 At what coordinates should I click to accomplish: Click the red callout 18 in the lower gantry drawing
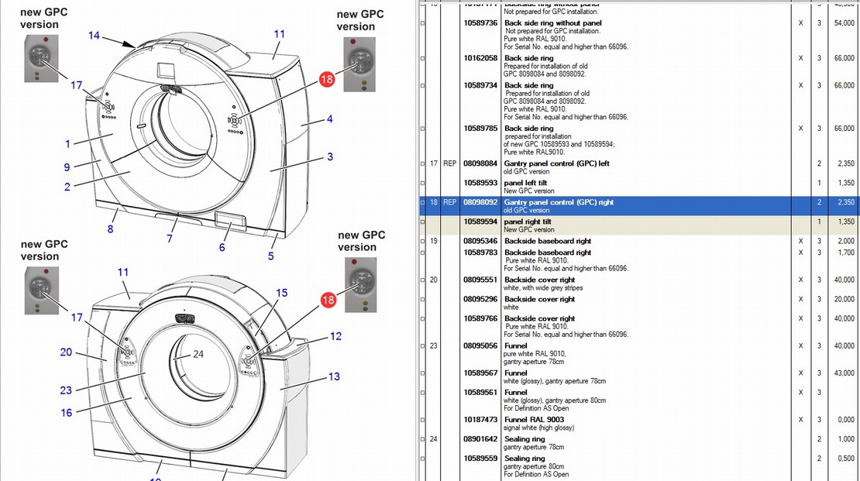[x=328, y=300]
